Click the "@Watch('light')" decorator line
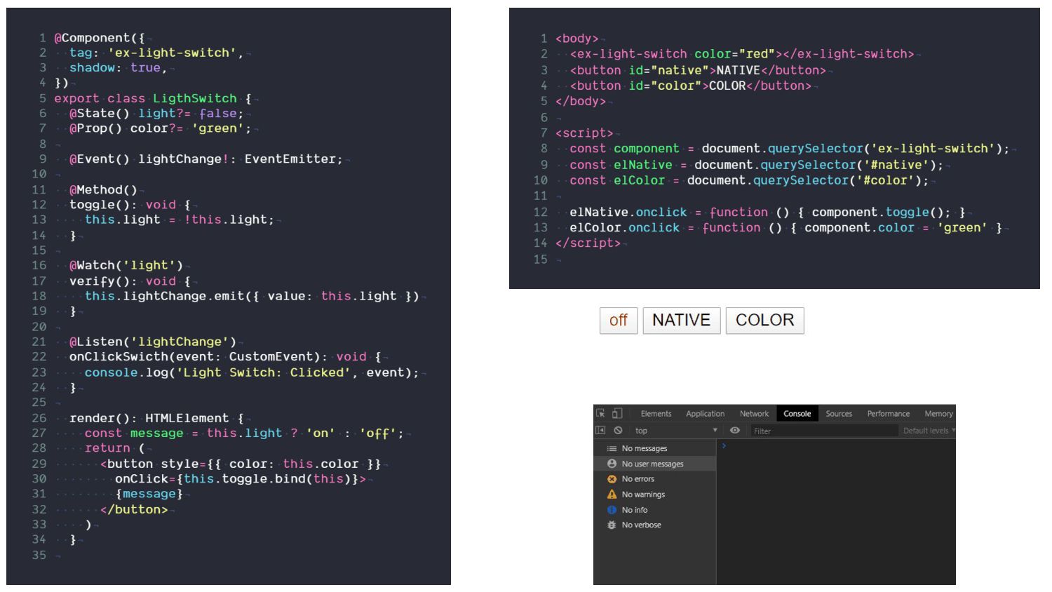Image resolution: width=1052 pixels, height=592 pixels. (126, 266)
